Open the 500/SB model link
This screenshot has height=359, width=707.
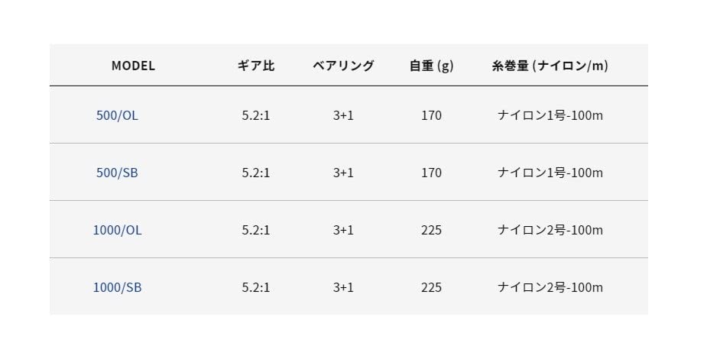click(x=117, y=173)
